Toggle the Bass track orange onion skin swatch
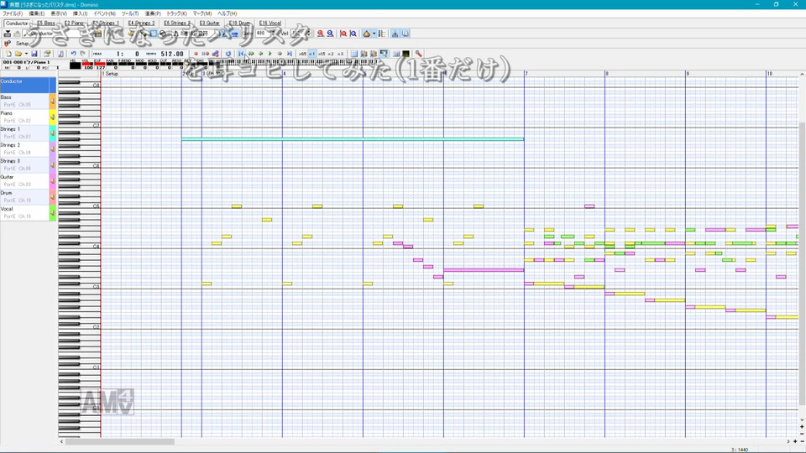Screen dimensions: 806x453 52,102
